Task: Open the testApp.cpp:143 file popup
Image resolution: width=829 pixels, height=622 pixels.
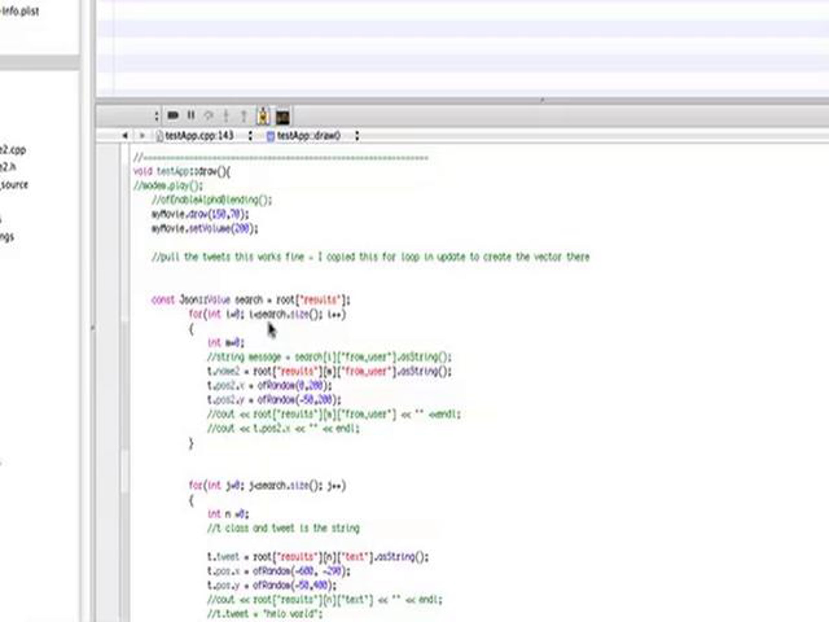Action: pyautogui.click(x=204, y=135)
